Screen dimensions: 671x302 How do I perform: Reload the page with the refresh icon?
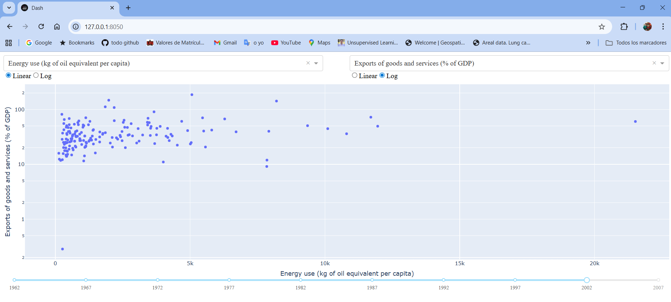click(x=41, y=27)
